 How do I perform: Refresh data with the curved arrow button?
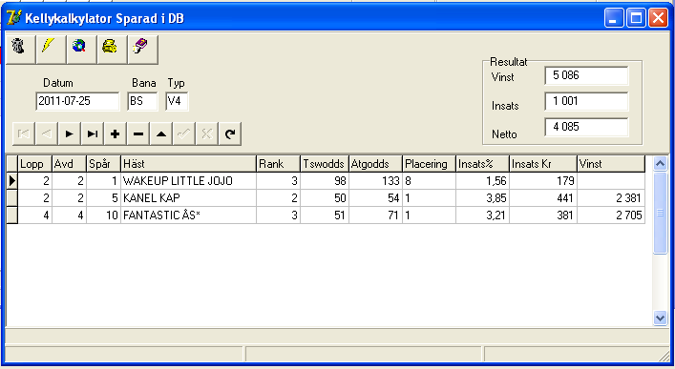point(230,134)
